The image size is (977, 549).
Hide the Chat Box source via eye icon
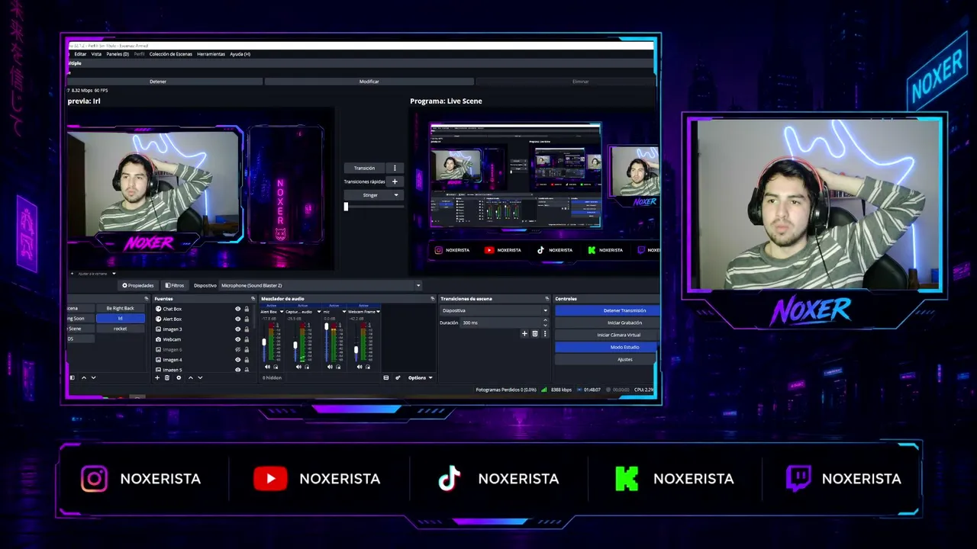(237, 309)
